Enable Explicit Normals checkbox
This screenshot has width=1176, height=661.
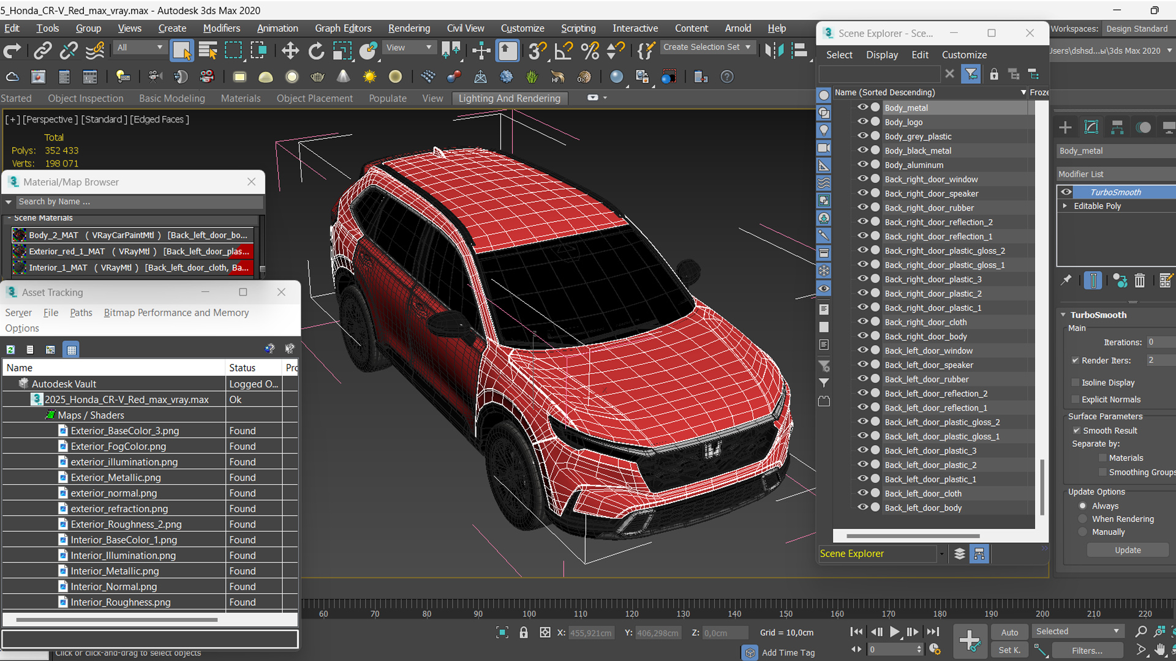point(1075,400)
